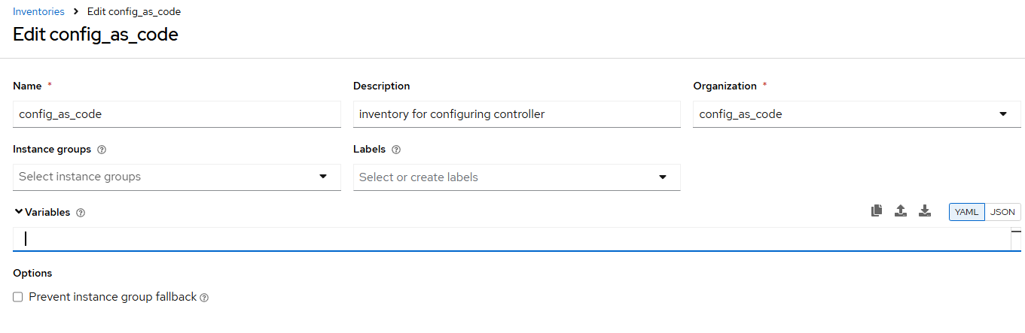Click inside the Variables code editor
The image size is (1025, 333).
pyautogui.click(x=512, y=239)
